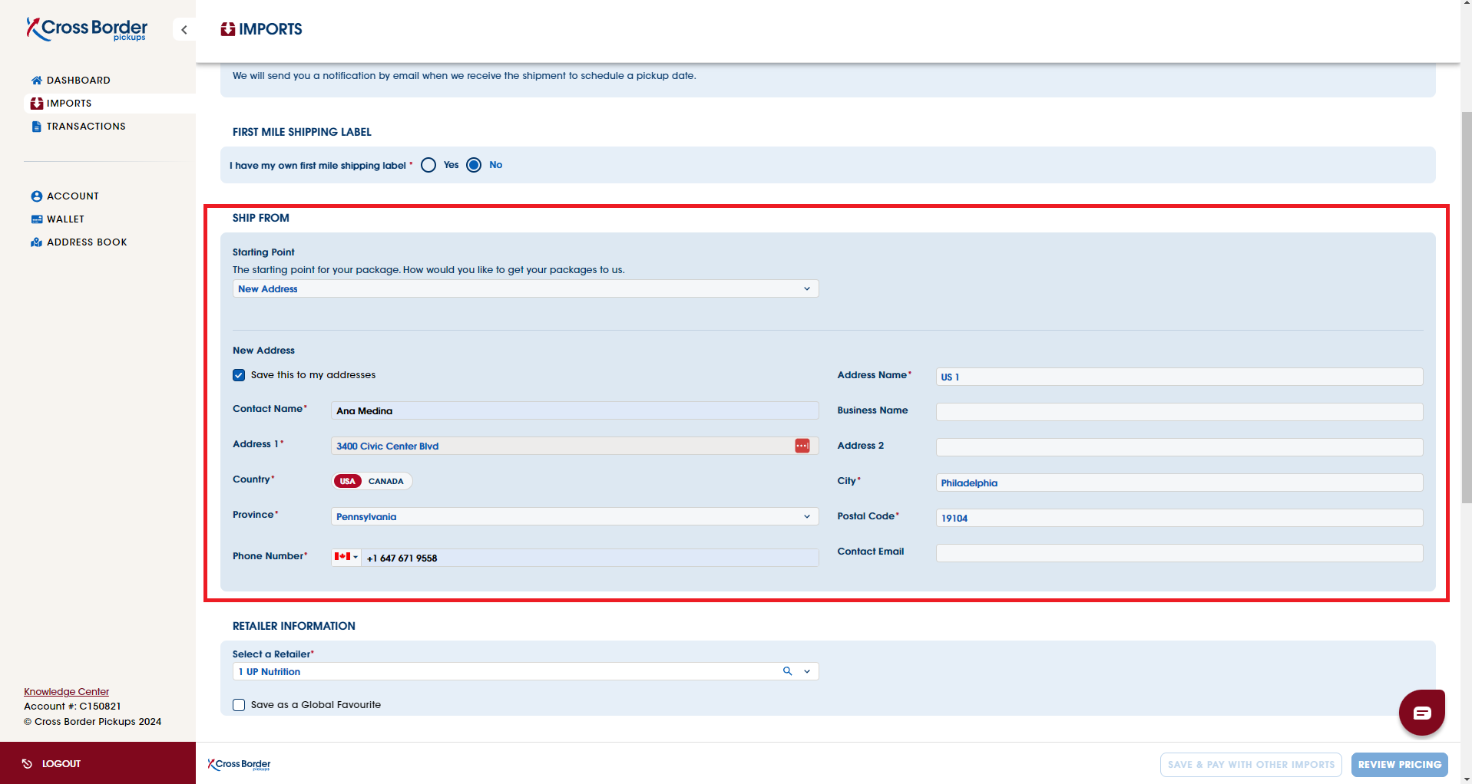Open Wallet from the sidebar
1472x784 pixels.
tap(66, 219)
